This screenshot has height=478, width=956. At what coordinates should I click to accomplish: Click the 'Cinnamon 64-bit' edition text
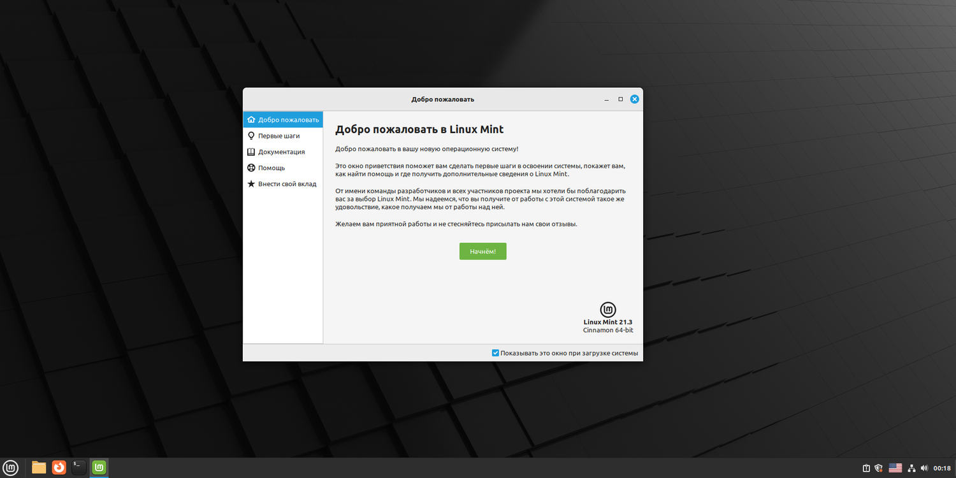click(609, 330)
